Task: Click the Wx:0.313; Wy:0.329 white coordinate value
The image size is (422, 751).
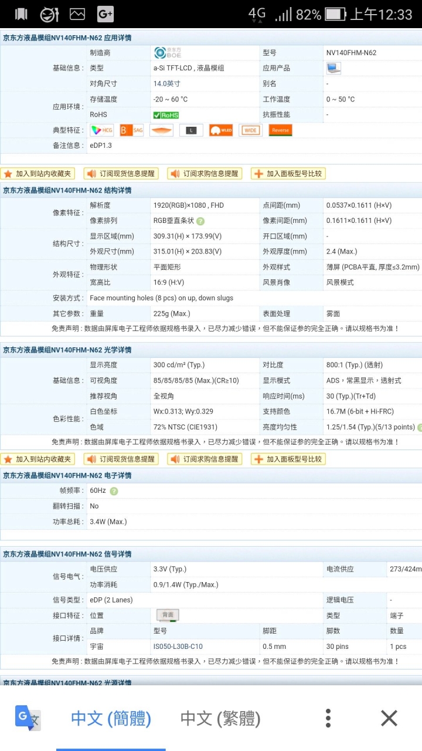Action: click(183, 412)
